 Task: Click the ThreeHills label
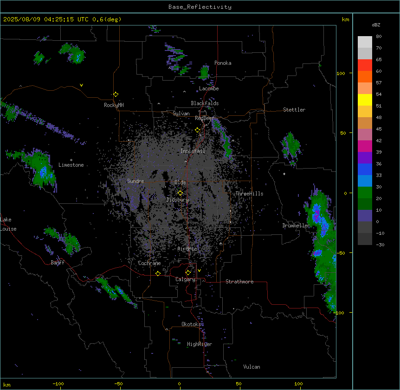249,194
